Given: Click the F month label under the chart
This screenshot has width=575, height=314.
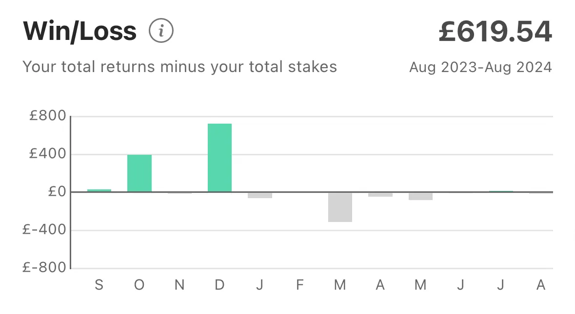Looking at the screenshot, I should point(300,285).
